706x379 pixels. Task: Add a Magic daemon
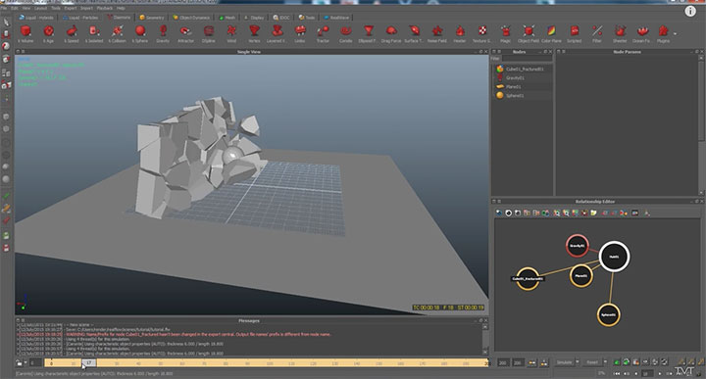click(x=506, y=33)
